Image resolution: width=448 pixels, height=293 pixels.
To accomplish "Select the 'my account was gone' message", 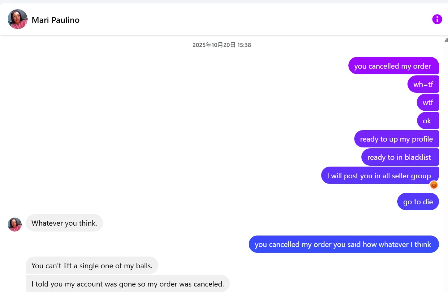I will click(x=127, y=284).
